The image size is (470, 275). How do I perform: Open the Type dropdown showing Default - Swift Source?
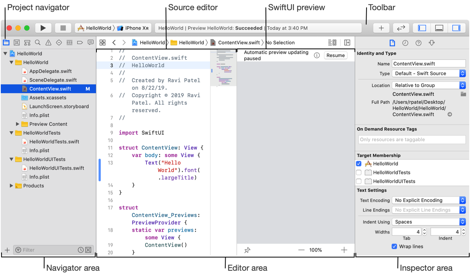pyautogui.click(x=429, y=73)
